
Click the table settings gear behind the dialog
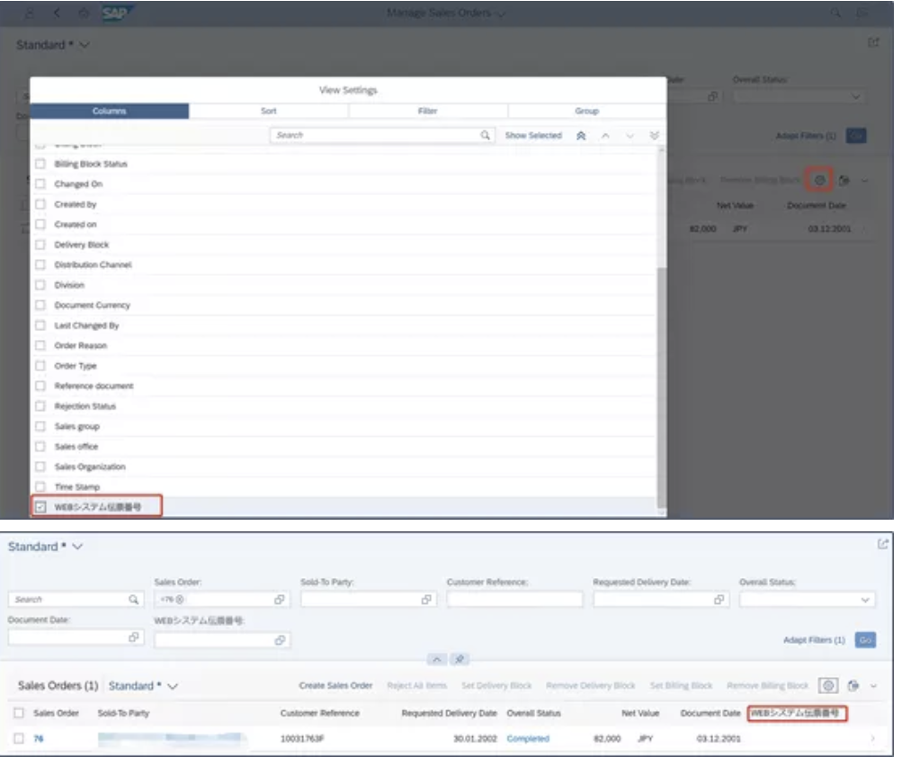click(820, 180)
